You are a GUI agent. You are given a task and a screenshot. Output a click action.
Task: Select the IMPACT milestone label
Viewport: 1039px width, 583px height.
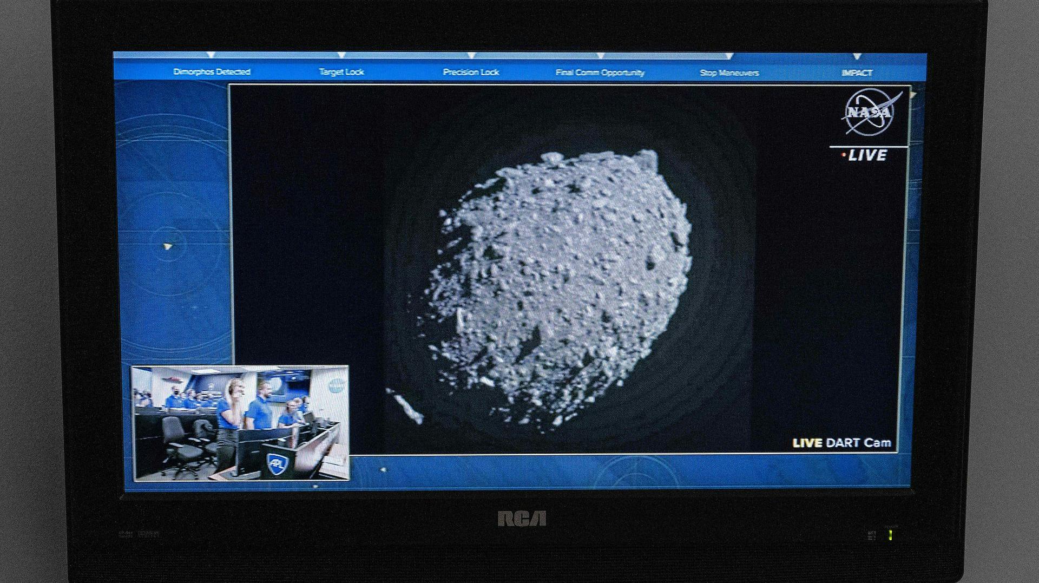(x=857, y=73)
